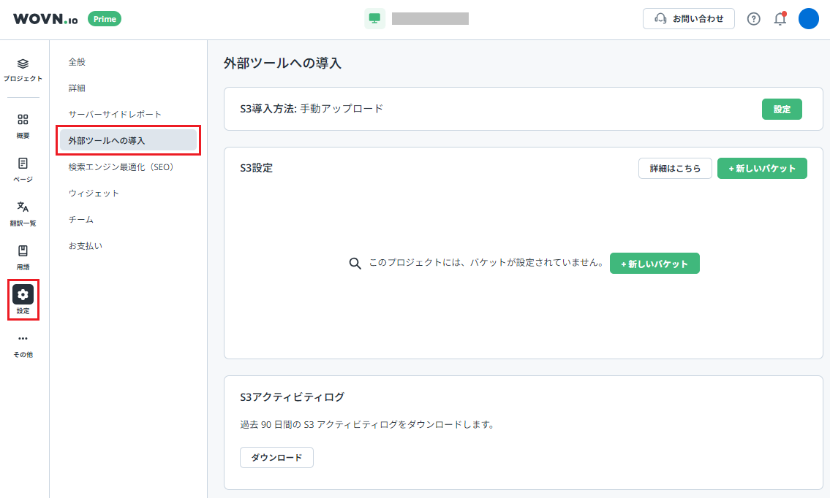Open 検索エンジン最適化（SEO） settings page
The image size is (830, 498).
pos(121,167)
